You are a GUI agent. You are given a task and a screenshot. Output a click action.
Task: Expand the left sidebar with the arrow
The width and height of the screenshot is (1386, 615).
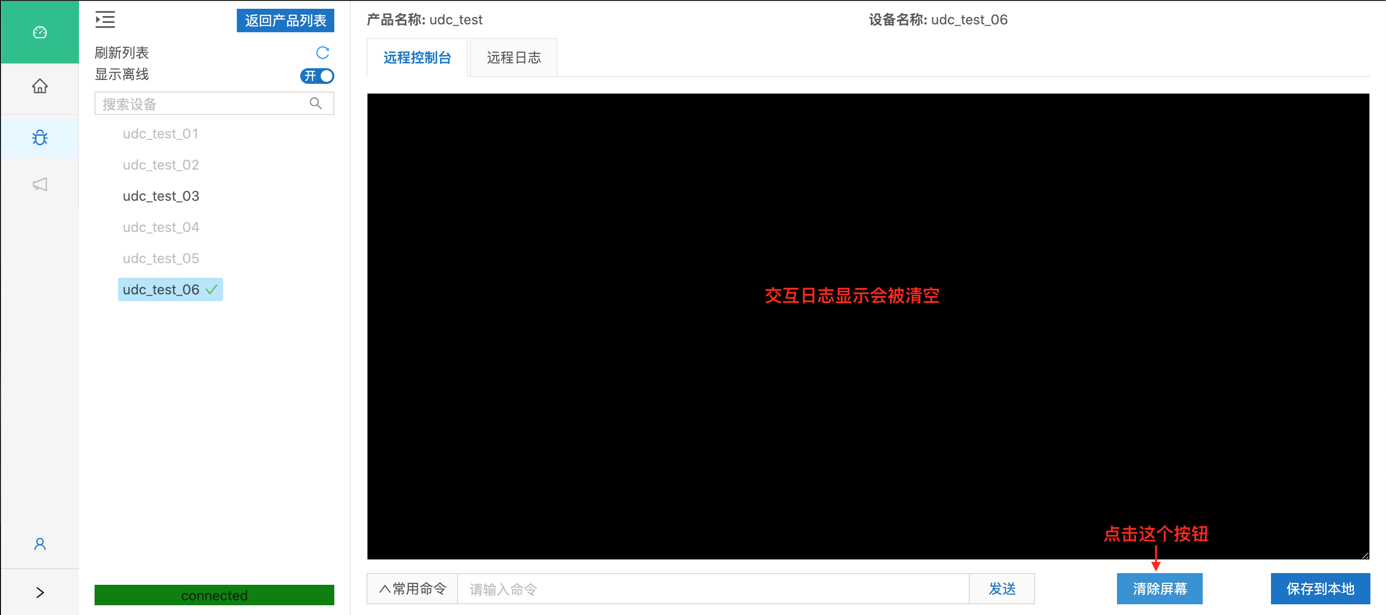pyautogui.click(x=40, y=593)
